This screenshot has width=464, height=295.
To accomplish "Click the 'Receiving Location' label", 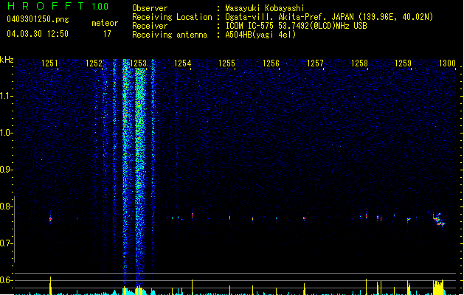I will [172, 17].
